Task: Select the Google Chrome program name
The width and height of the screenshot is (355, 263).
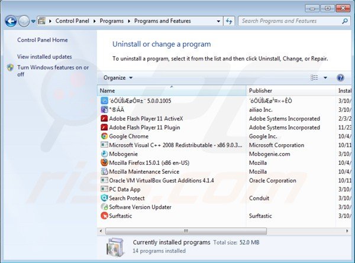Action: (128, 137)
